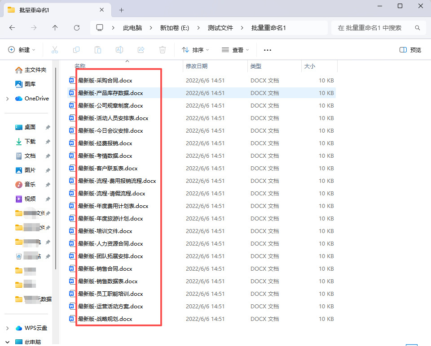Toggle the 预览 preview pane
This screenshot has height=346, width=431.
410,50
